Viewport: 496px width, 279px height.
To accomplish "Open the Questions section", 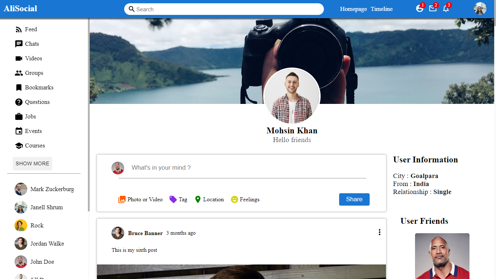I will click(x=37, y=102).
